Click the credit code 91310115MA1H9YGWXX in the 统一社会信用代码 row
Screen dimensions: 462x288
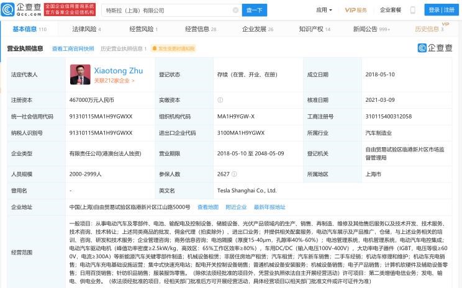101,117
